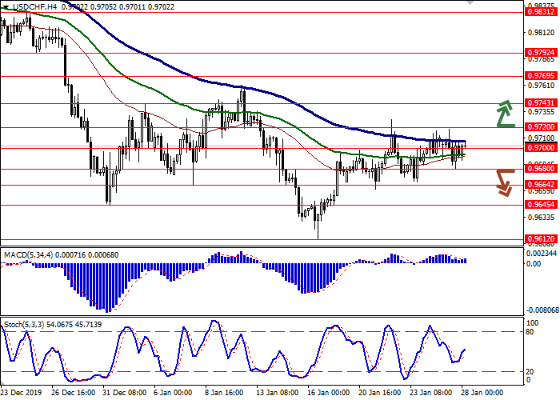Click the 0.9645 red price label
Image resolution: width=560 pixels, height=400 pixels.
(x=541, y=205)
